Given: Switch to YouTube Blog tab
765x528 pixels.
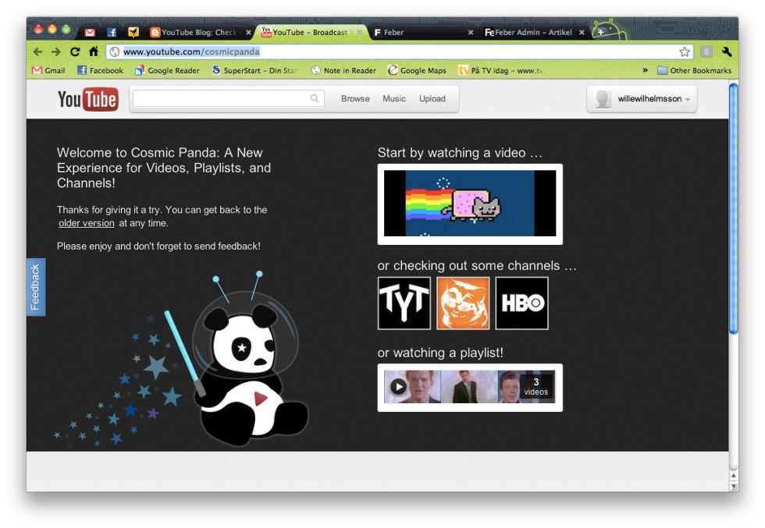Looking at the screenshot, I should (200, 33).
